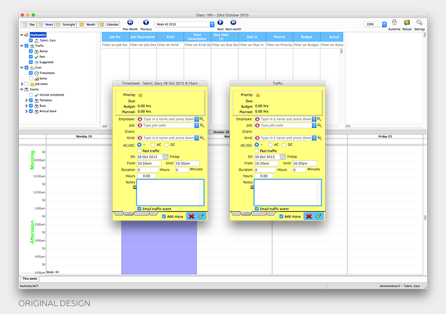Open the date picker in Timesheet dialog
446x314 pixels.
point(165,157)
